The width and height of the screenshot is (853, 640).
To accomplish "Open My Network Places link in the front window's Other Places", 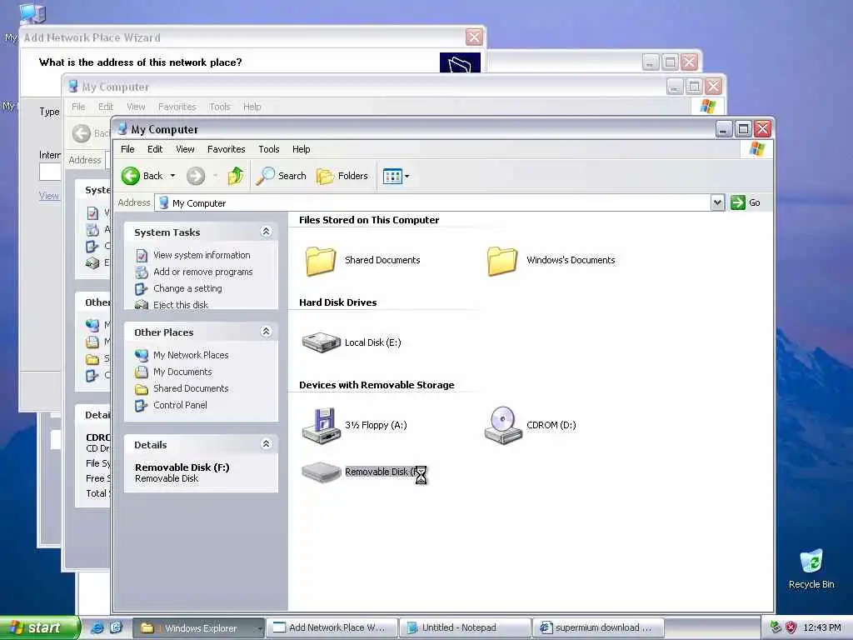I will 191,355.
